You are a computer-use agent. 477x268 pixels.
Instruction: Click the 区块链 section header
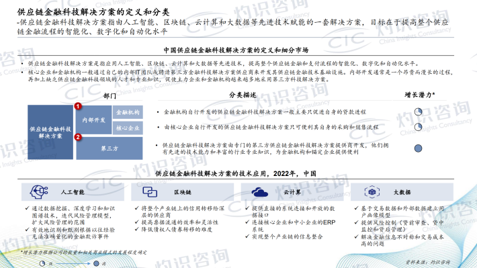point(183,192)
